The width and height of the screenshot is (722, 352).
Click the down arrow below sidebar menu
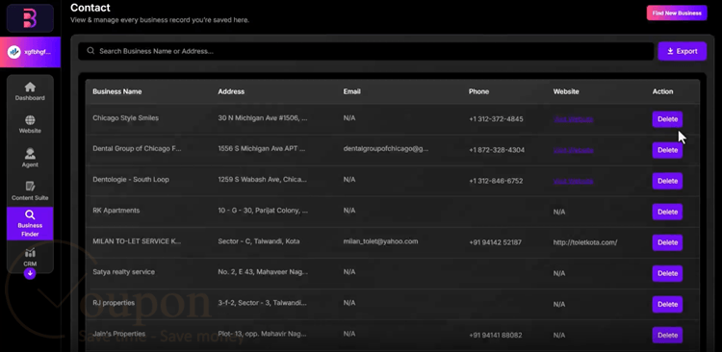click(x=30, y=274)
